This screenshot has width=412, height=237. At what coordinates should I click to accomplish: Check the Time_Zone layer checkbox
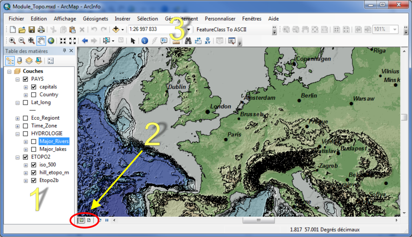[x=25, y=126]
